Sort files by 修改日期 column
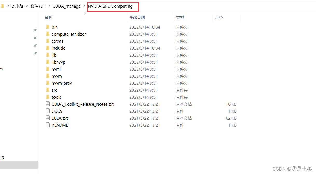 click(137, 17)
